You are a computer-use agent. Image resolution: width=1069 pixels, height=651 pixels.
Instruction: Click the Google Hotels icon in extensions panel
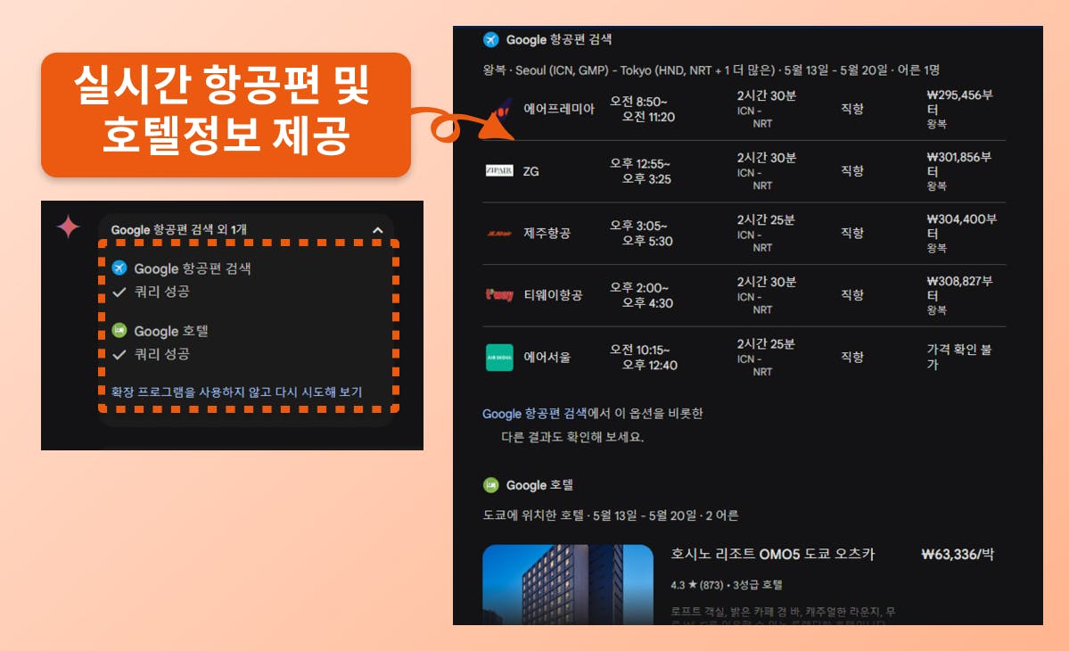pos(119,331)
